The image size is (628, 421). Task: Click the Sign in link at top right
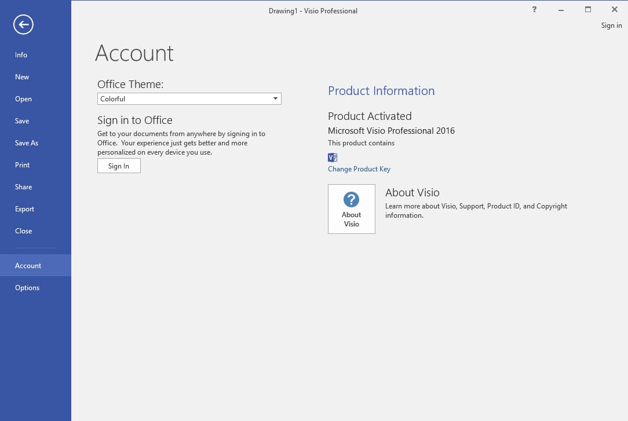pyautogui.click(x=611, y=25)
